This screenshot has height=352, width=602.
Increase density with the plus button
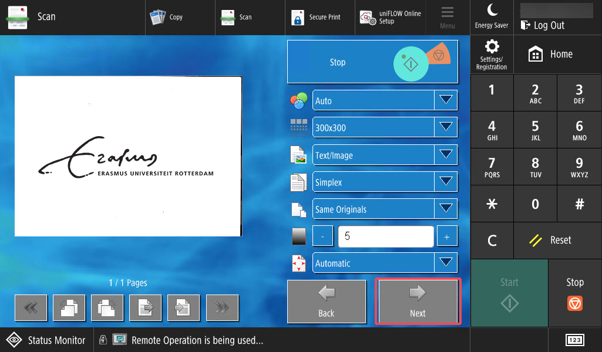coord(447,236)
